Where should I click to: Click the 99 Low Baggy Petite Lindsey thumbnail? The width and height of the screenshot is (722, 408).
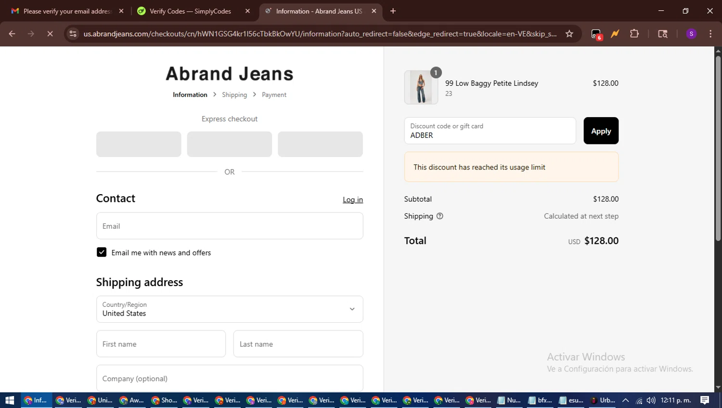421,87
